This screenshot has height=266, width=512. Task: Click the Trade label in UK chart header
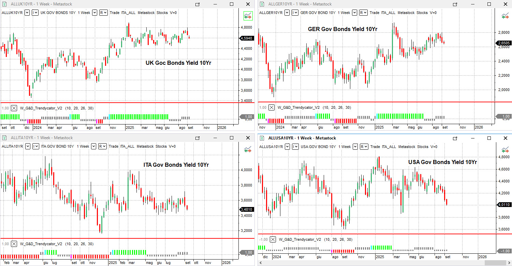(114, 13)
